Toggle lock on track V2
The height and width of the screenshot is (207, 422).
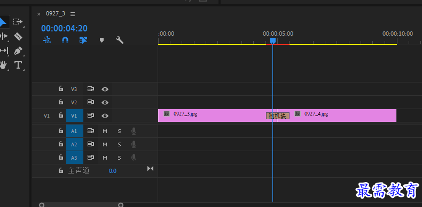coord(61,102)
